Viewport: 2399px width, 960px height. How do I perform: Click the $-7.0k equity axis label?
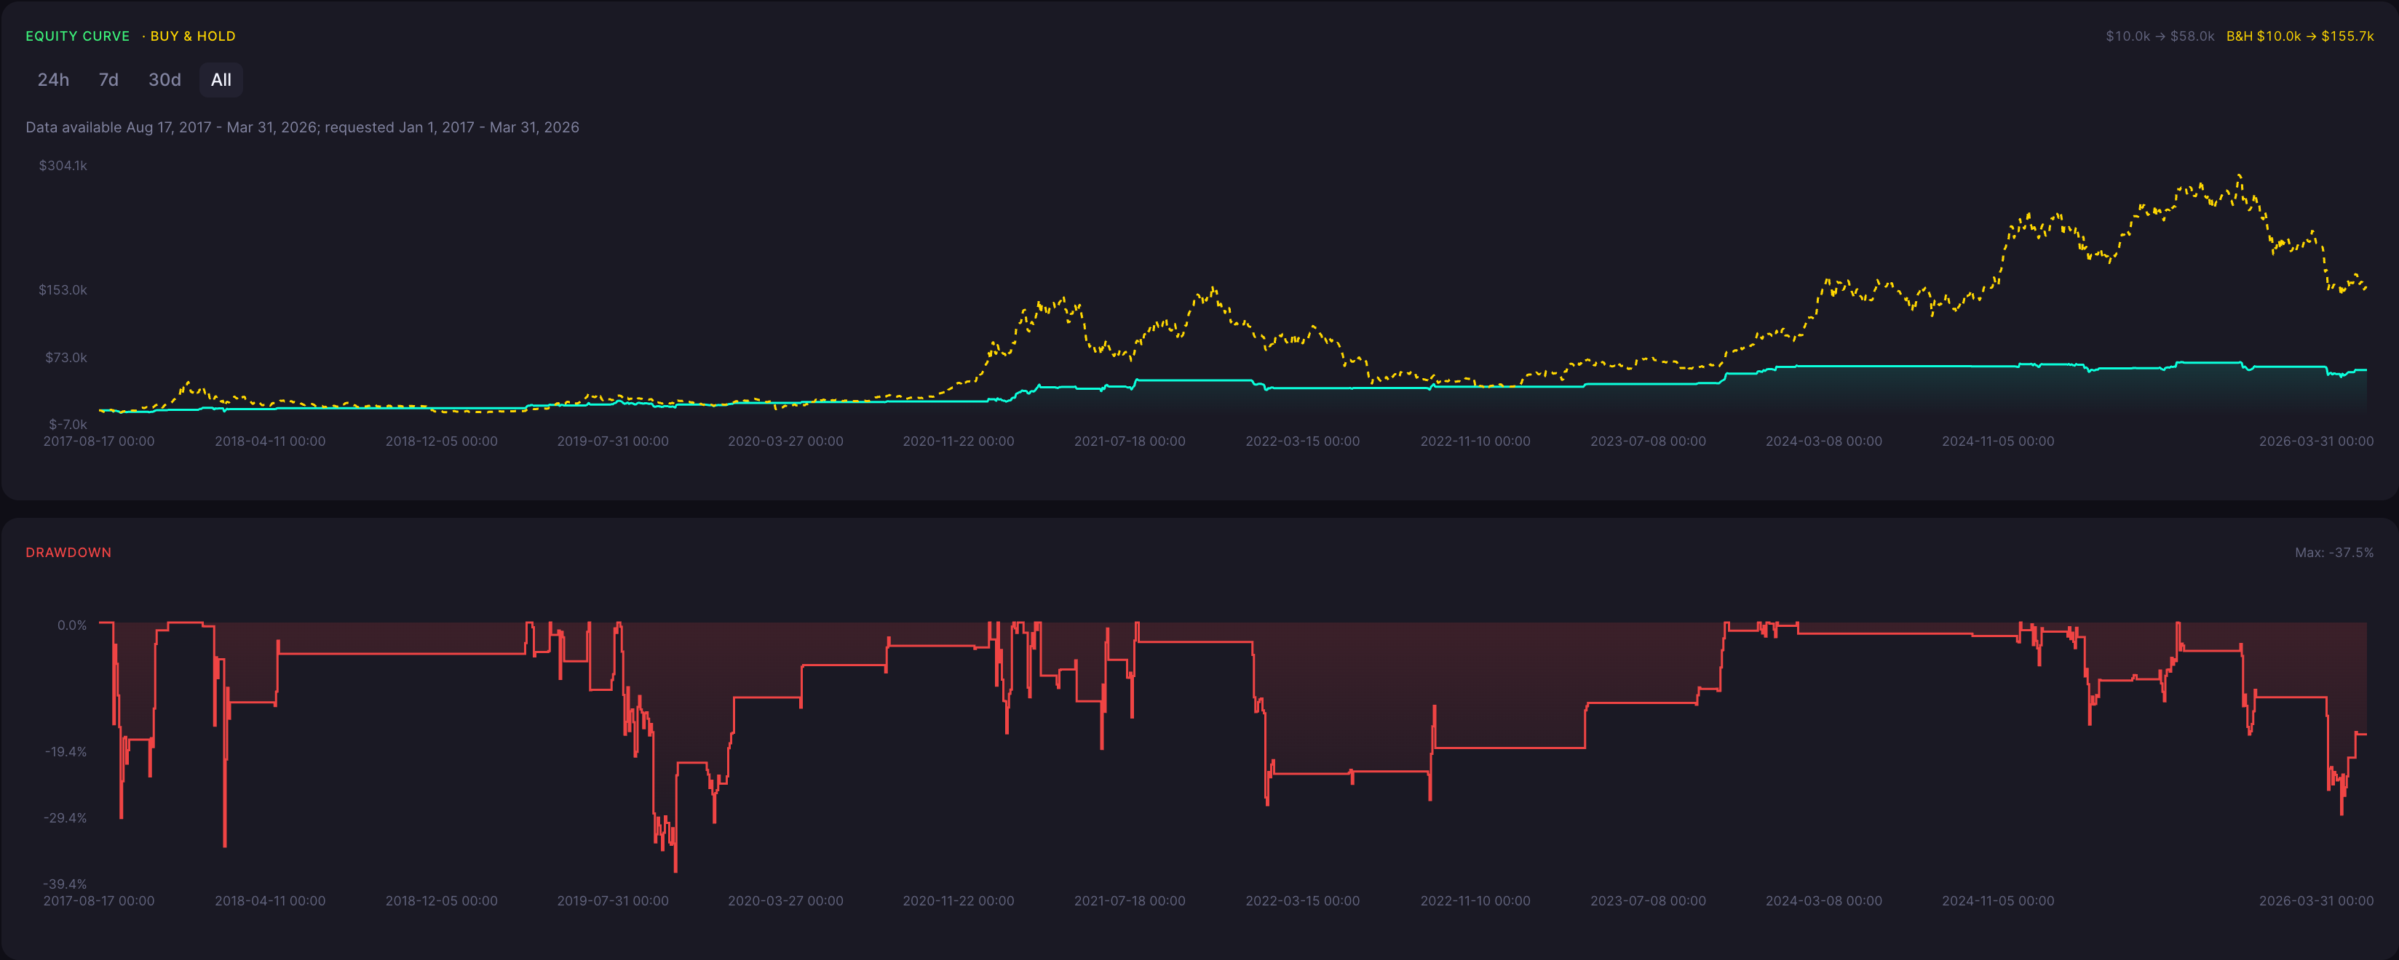pyautogui.click(x=68, y=425)
